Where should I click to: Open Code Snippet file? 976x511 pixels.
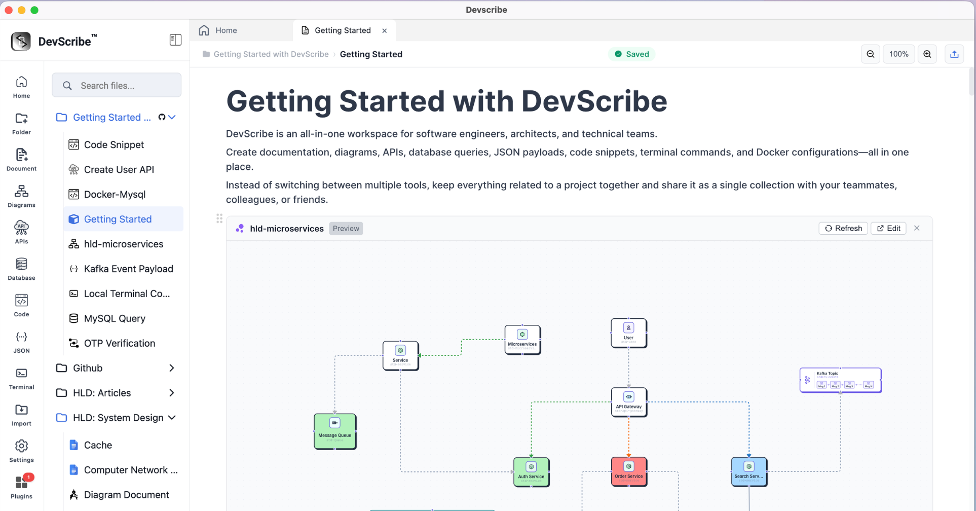124,144
